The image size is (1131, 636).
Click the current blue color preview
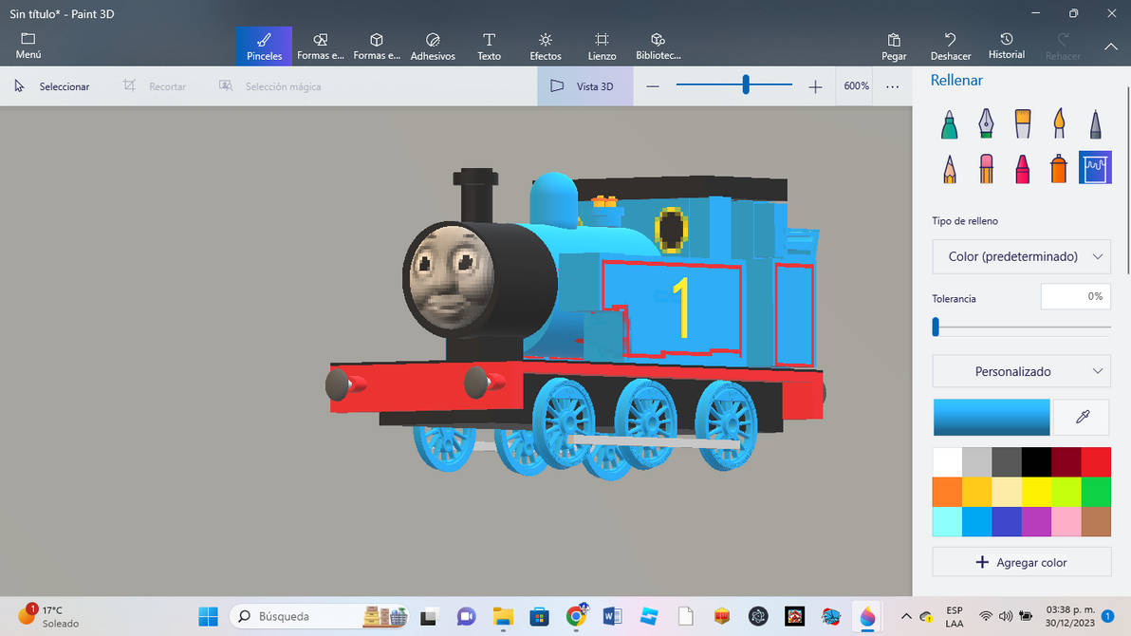tap(992, 417)
